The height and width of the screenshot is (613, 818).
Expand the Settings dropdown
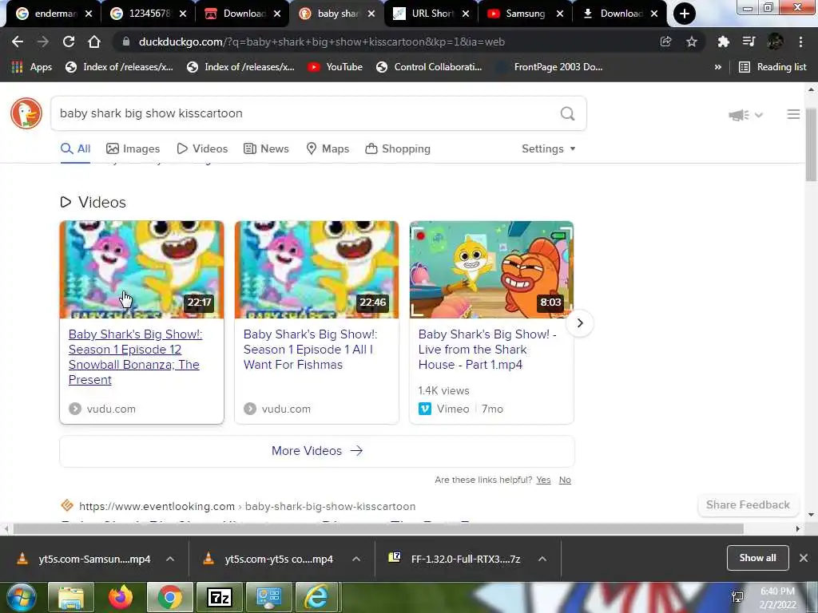(549, 148)
